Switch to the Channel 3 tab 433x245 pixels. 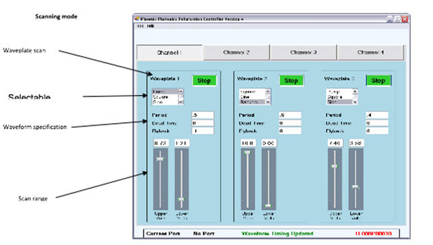click(304, 53)
